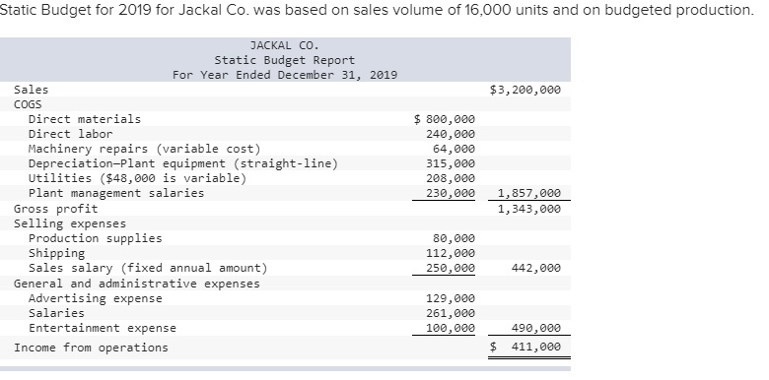The width and height of the screenshot is (769, 380).
Task: Select the 261,000 salaries value
Action: click(x=451, y=313)
